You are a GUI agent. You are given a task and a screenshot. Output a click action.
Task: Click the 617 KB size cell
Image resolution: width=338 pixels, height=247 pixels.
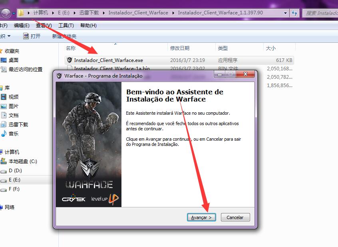point(284,60)
